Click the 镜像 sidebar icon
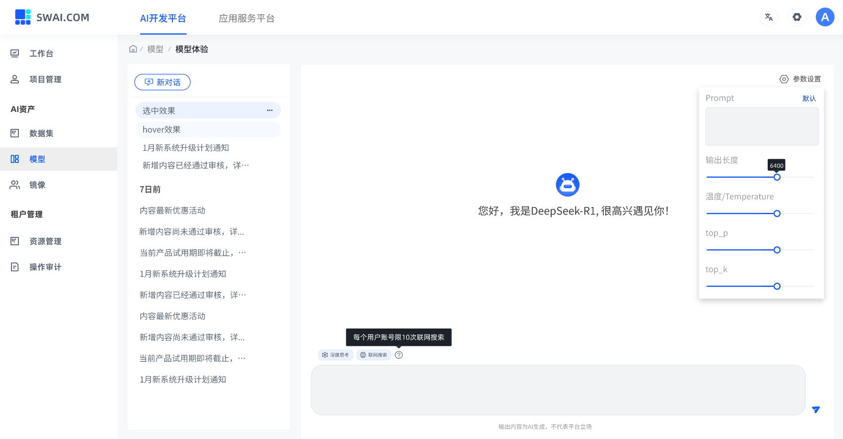Screen dimensions: 843x439 click(15, 185)
